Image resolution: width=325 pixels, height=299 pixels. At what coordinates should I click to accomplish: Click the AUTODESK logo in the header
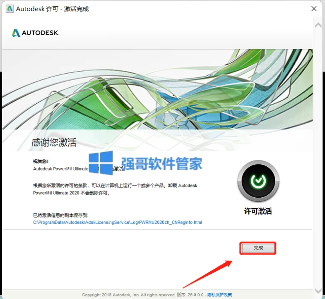(36, 33)
